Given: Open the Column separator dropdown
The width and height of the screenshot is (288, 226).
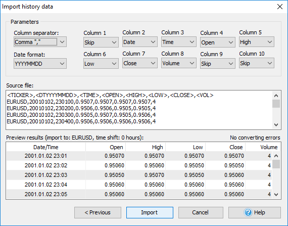Looking at the screenshot, I should (x=40, y=42).
